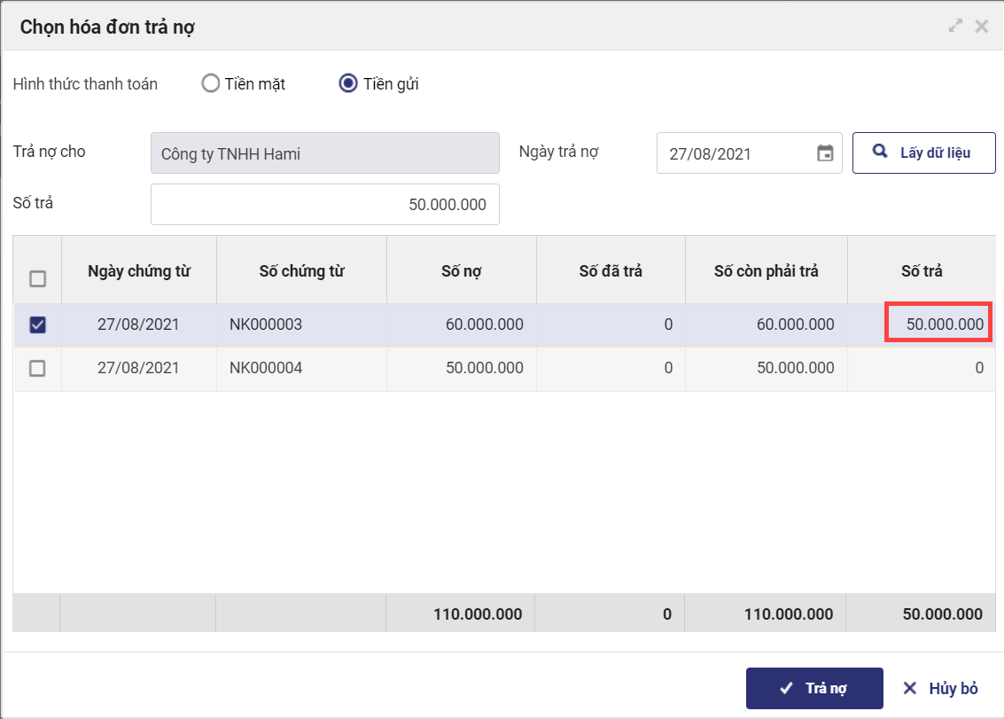
Task: Click the Ngày trả nợ date field
Action: click(735, 153)
